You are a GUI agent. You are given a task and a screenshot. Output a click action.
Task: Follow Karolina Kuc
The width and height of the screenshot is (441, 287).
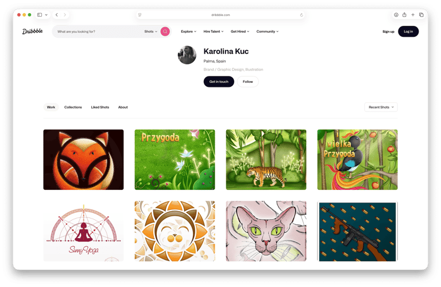[x=248, y=82]
